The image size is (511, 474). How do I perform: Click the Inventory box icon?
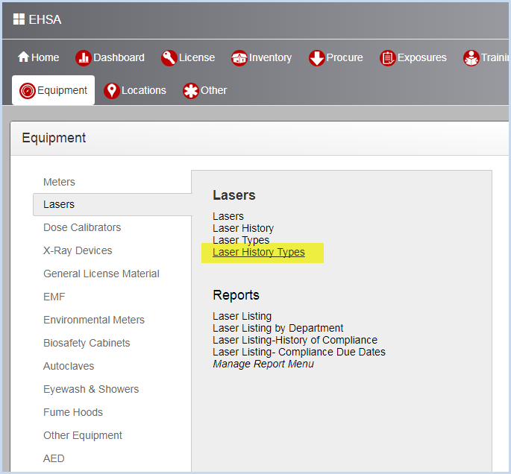tap(239, 58)
